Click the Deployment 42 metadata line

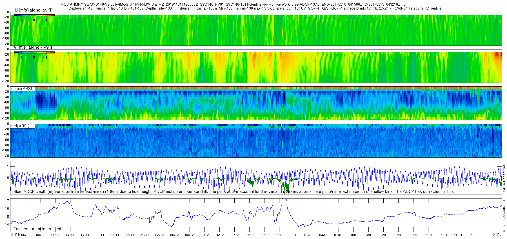pyautogui.click(x=255, y=8)
